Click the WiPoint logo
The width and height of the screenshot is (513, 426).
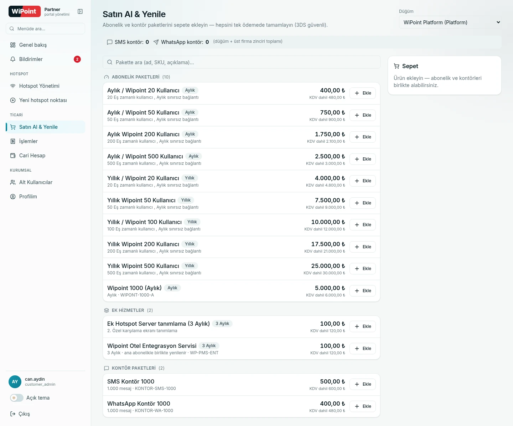(x=25, y=11)
